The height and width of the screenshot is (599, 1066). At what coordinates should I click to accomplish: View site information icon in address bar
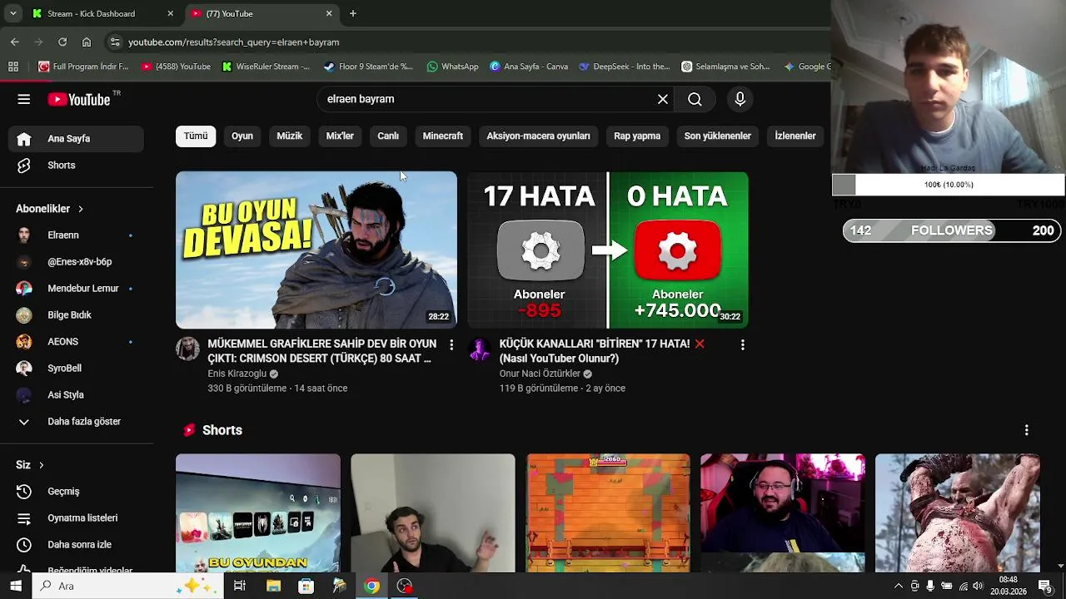tap(115, 42)
